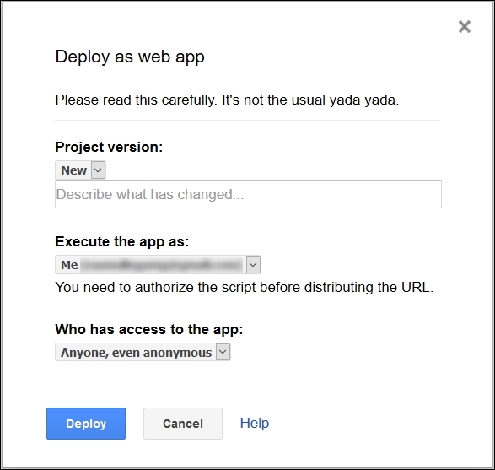Open the Anyone, even anonymous dropdown

point(143,352)
